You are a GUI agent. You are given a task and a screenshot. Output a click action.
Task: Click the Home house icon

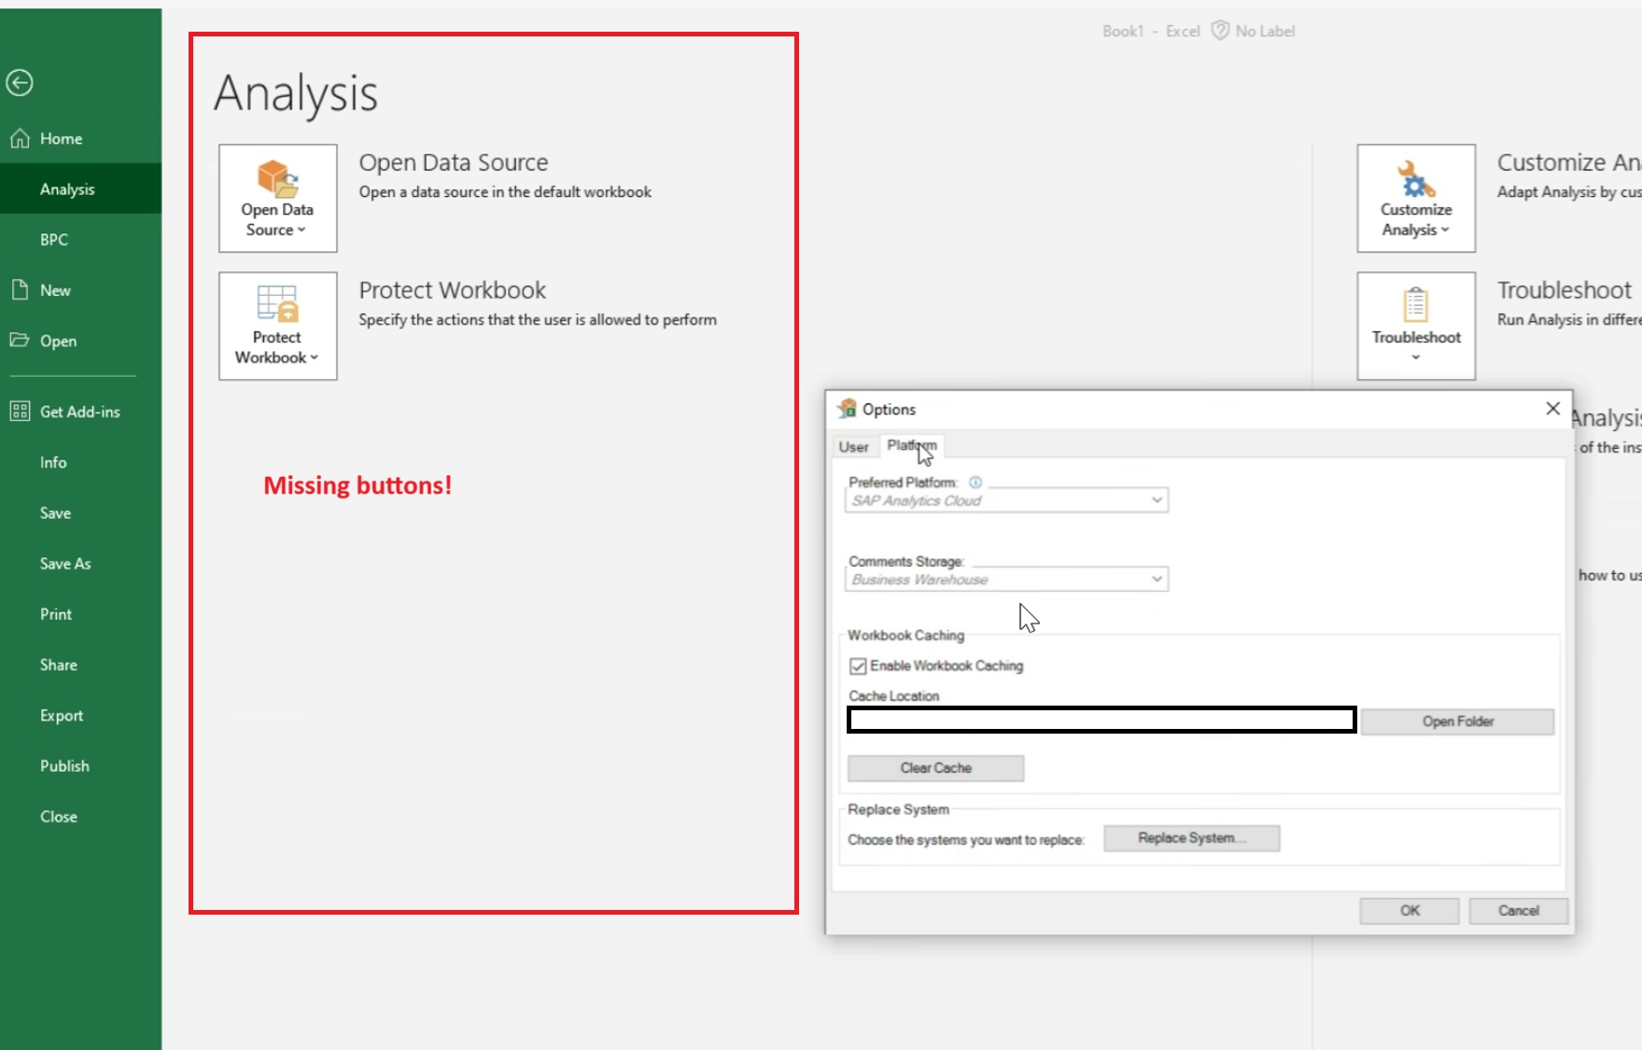[x=20, y=138]
